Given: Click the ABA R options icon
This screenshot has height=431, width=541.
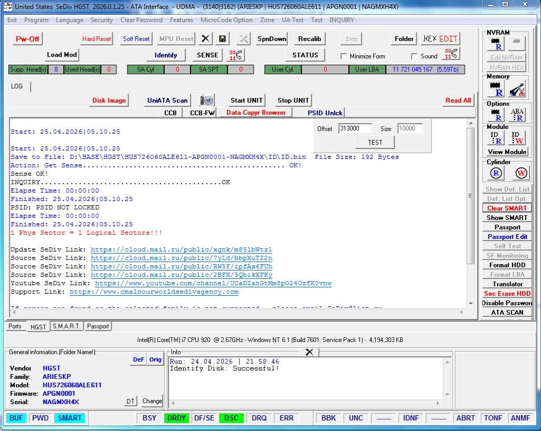Looking at the screenshot, I should (517, 115).
